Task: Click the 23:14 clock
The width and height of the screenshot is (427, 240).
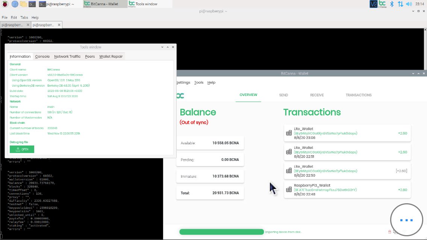Action: click(419, 4)
